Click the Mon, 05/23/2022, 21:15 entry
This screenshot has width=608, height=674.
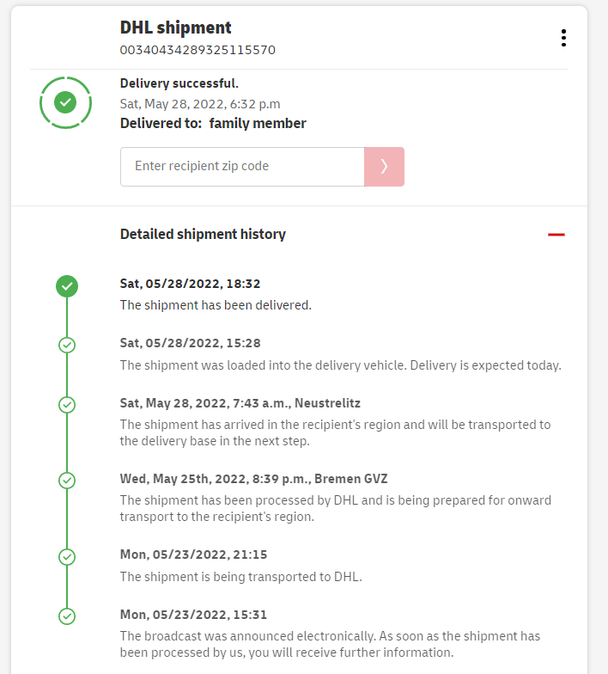193,555
